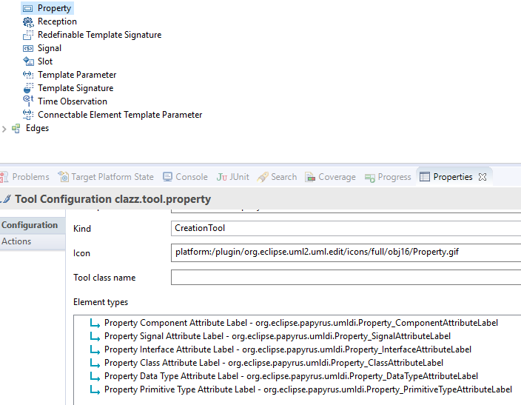Close the Properties view tab
This screenshot has height=405, width=521.
point(483,177)
